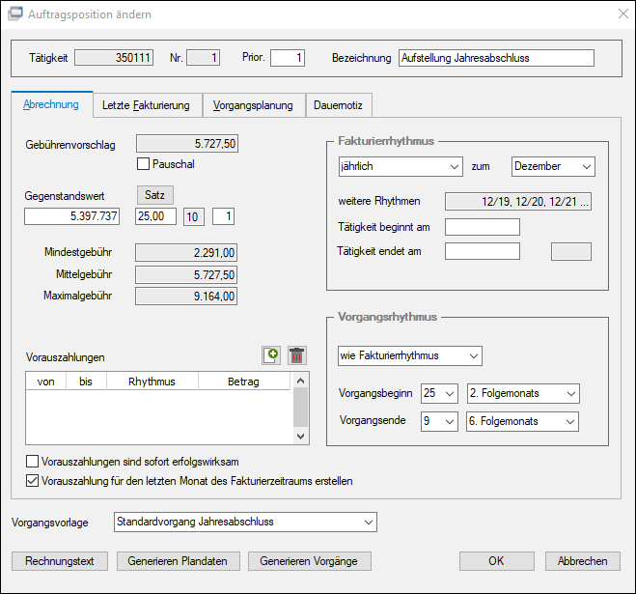This screenshot has width=636, height=594.
Task: Open Vorgangsbeginn day dropdown showing 25
Action: (x=439, y=393)
